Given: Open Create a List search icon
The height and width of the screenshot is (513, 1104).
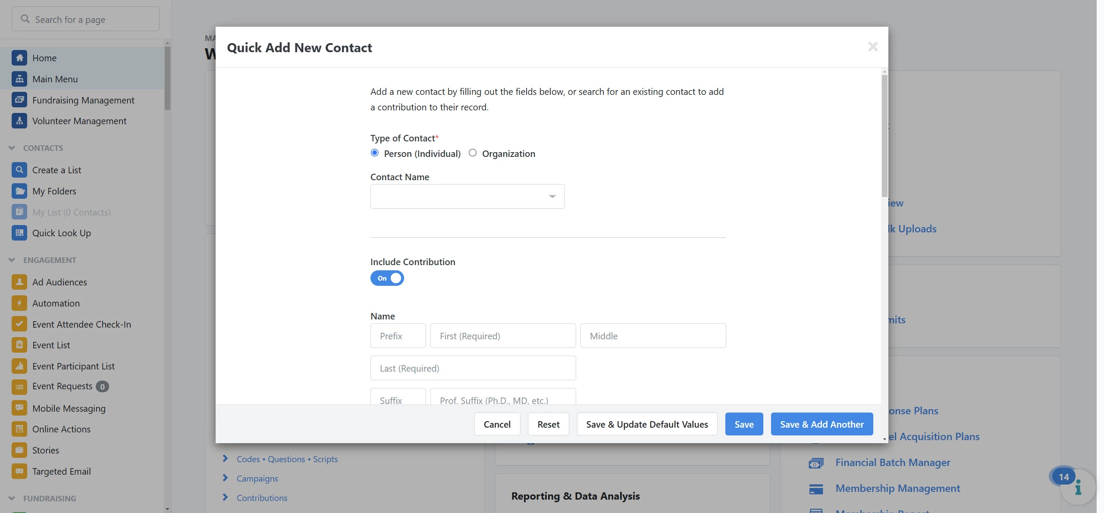Looking at the screenshot, I should pyautogui.click(x=19, y=170).
